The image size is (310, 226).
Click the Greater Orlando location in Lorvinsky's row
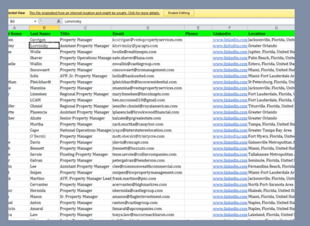tap(271, 46)
